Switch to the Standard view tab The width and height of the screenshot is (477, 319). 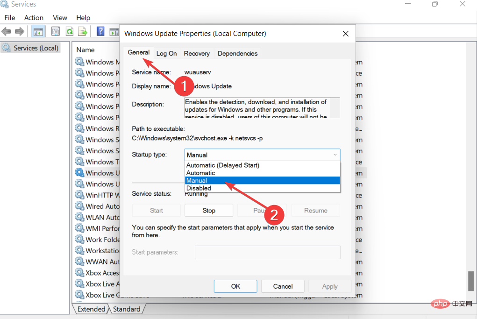(x=127, y=309)
